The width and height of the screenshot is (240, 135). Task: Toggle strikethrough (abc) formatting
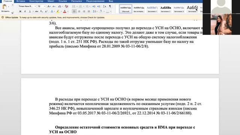37,11
